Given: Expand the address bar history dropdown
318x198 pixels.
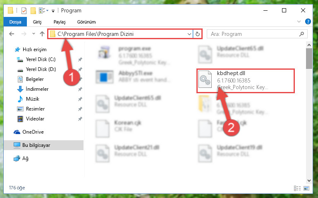Looking at the screenshot, I should pyautogui.click(x=189, y=34).
